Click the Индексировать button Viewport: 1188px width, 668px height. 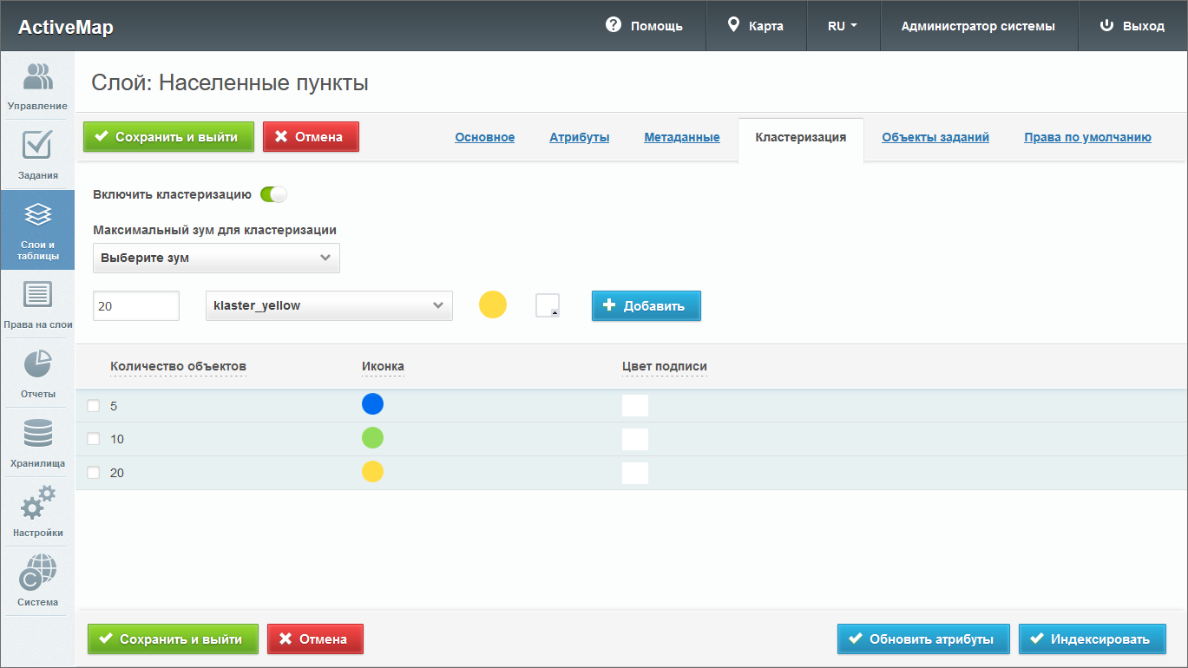[1092, 639]
